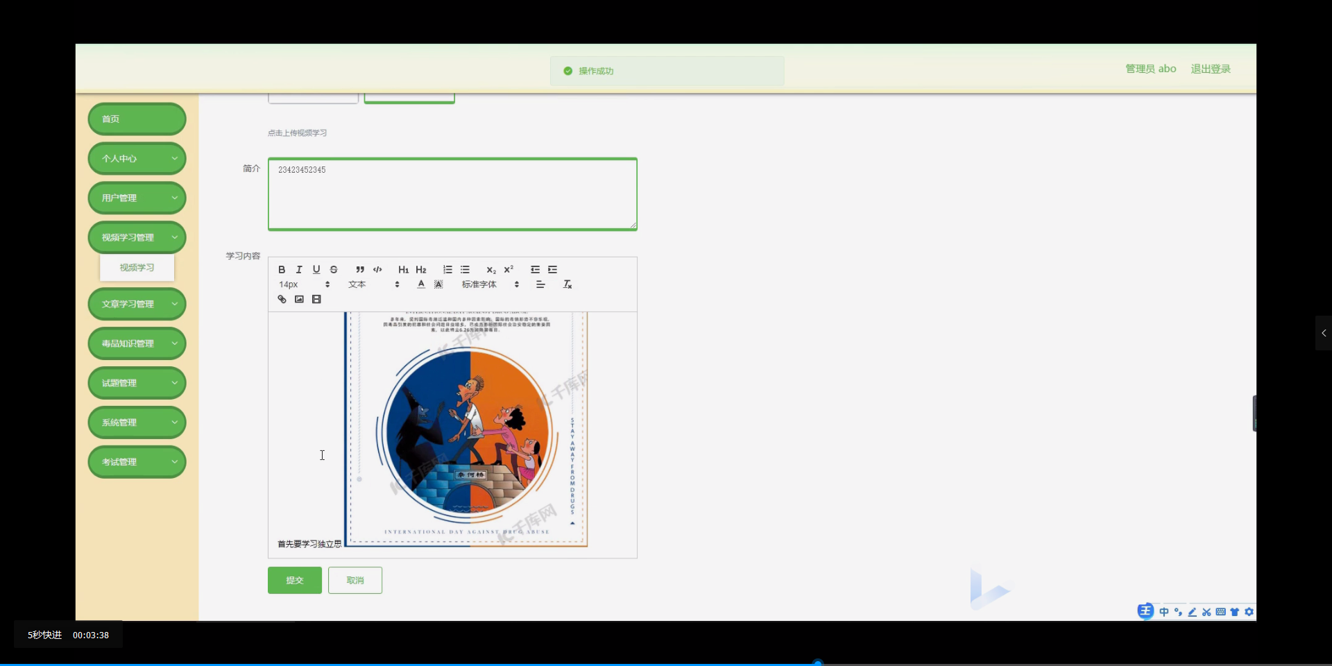Screen dimensions: 1332x666
Task: Insert a hyperlink
Action: tap(282, 299)
